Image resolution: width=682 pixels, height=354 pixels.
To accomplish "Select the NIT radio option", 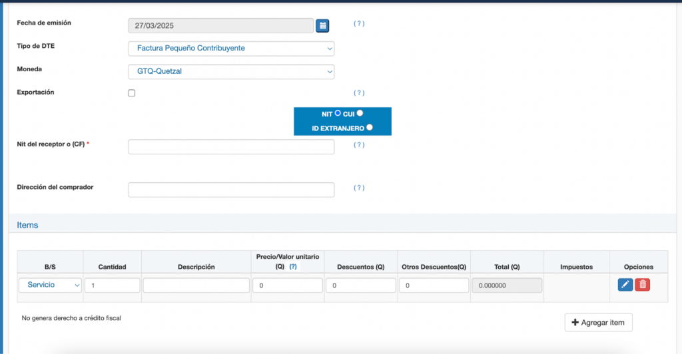I will click(338, 113).
